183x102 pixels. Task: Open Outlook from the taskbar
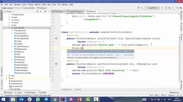[x=21, y=99]
